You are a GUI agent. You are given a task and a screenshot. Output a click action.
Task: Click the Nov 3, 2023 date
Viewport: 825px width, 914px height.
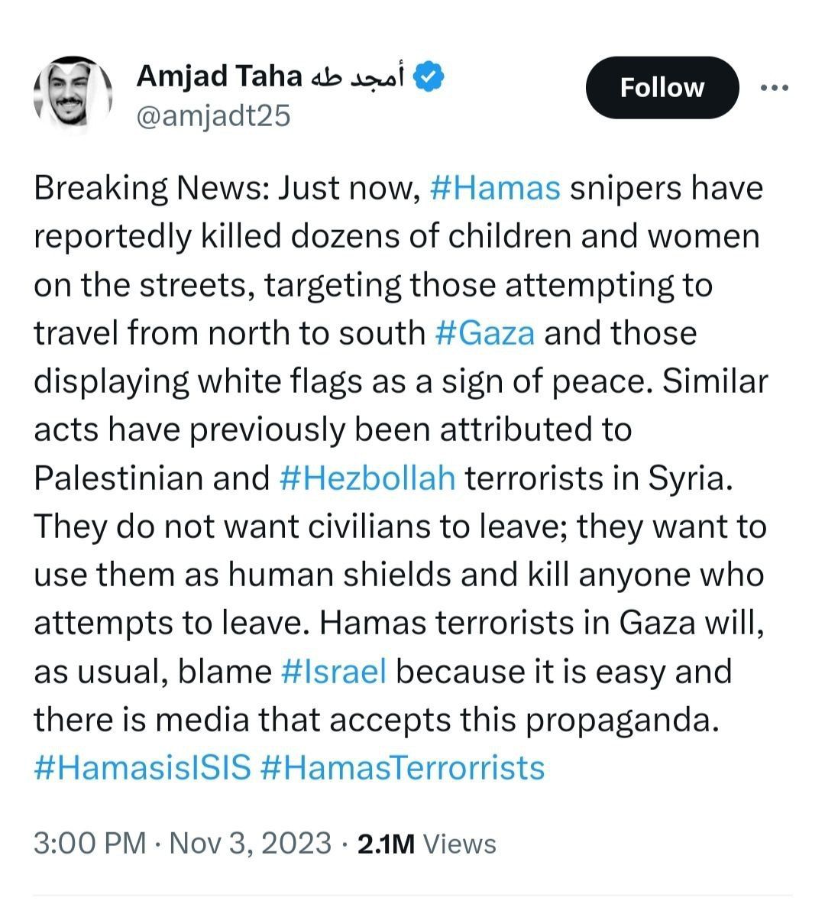250,843
